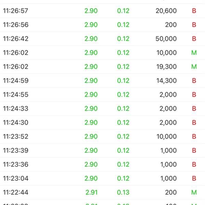The width and height of the screenshot is (205, 205).
Task: Select the 11:24:33 timestamp
Action: tap(16, 109)
